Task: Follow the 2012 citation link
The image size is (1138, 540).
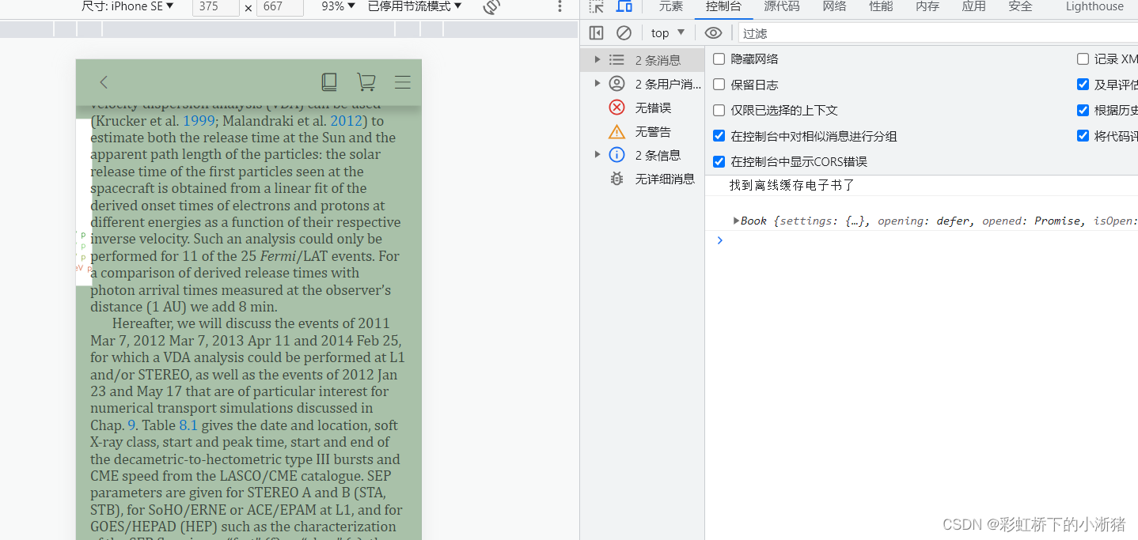Action: coord(346,121)
